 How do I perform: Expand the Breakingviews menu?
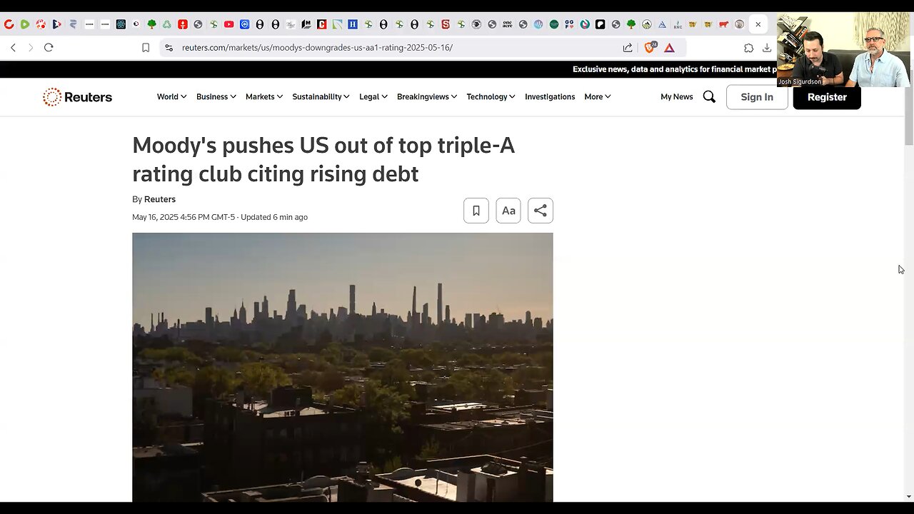point(427,96)
